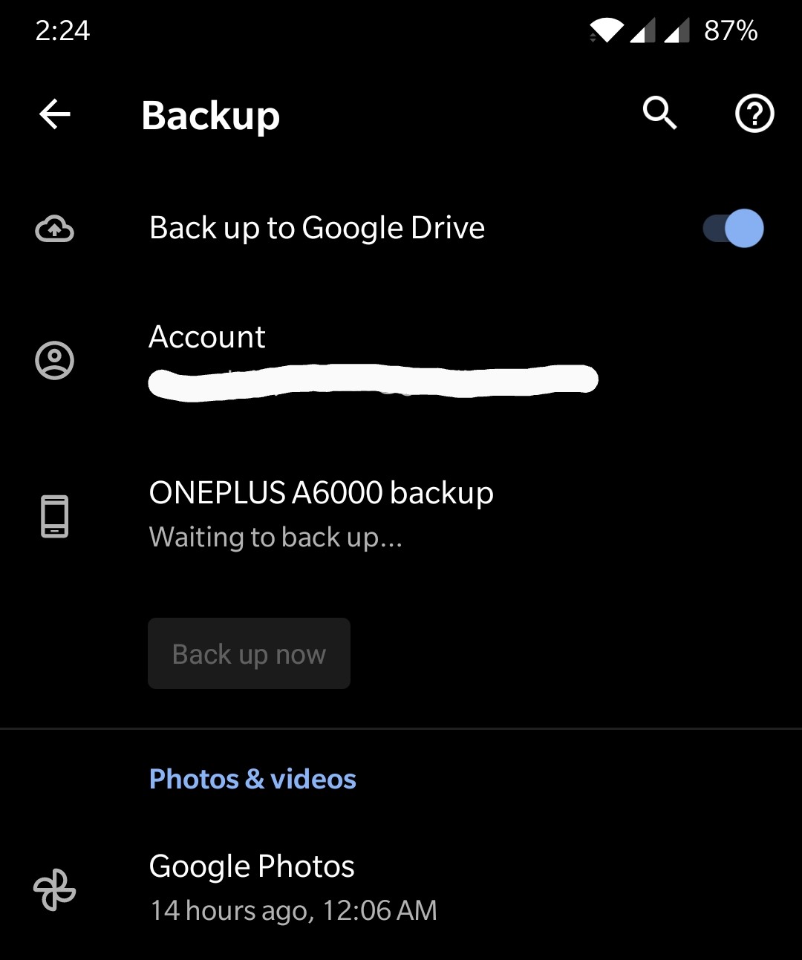
Task: Toggle the Back up to Google Drive switch
Action: pos(733,228)
